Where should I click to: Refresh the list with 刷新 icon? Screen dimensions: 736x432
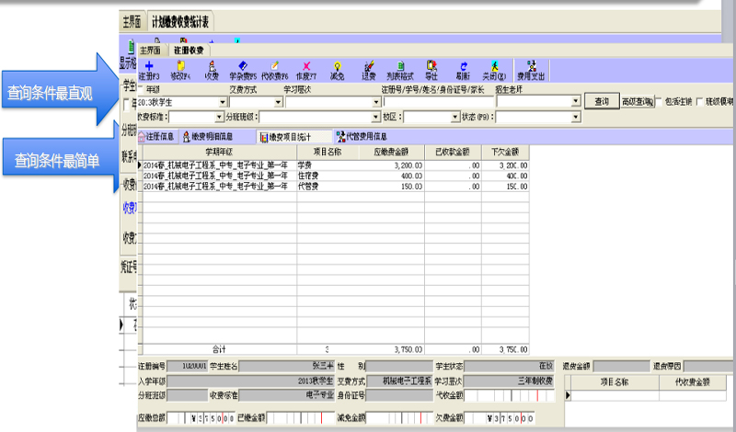pos(463,70)
